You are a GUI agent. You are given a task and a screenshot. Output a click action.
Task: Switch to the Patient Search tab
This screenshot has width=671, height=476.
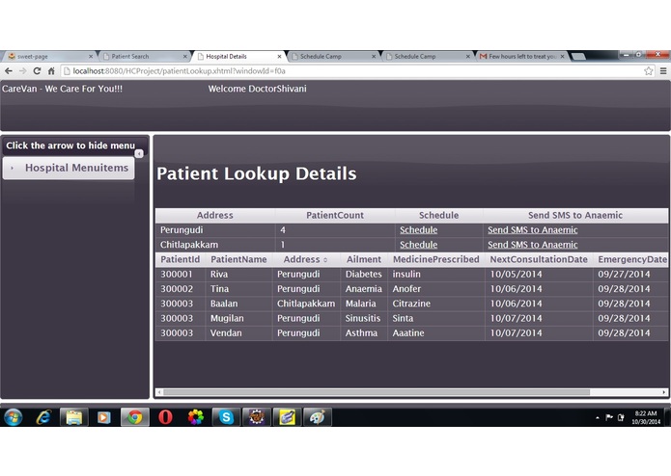[143, 56]
